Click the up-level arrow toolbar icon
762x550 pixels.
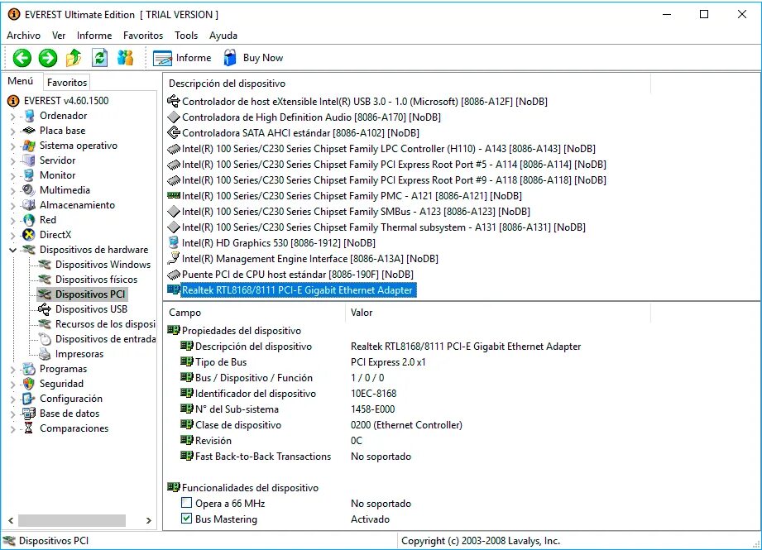74,58
